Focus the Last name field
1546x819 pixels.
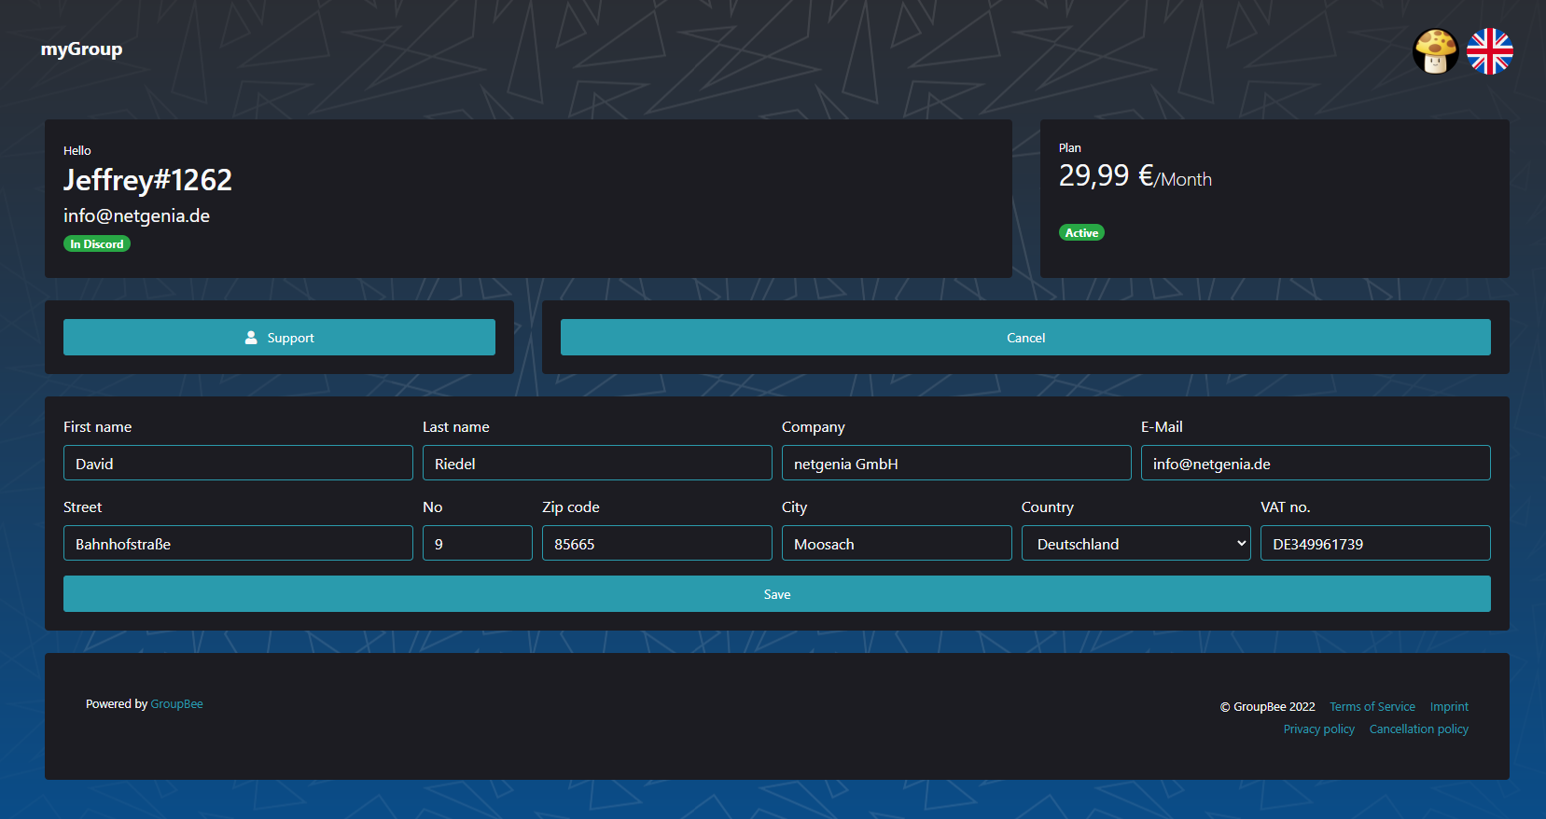pos(597,464)
